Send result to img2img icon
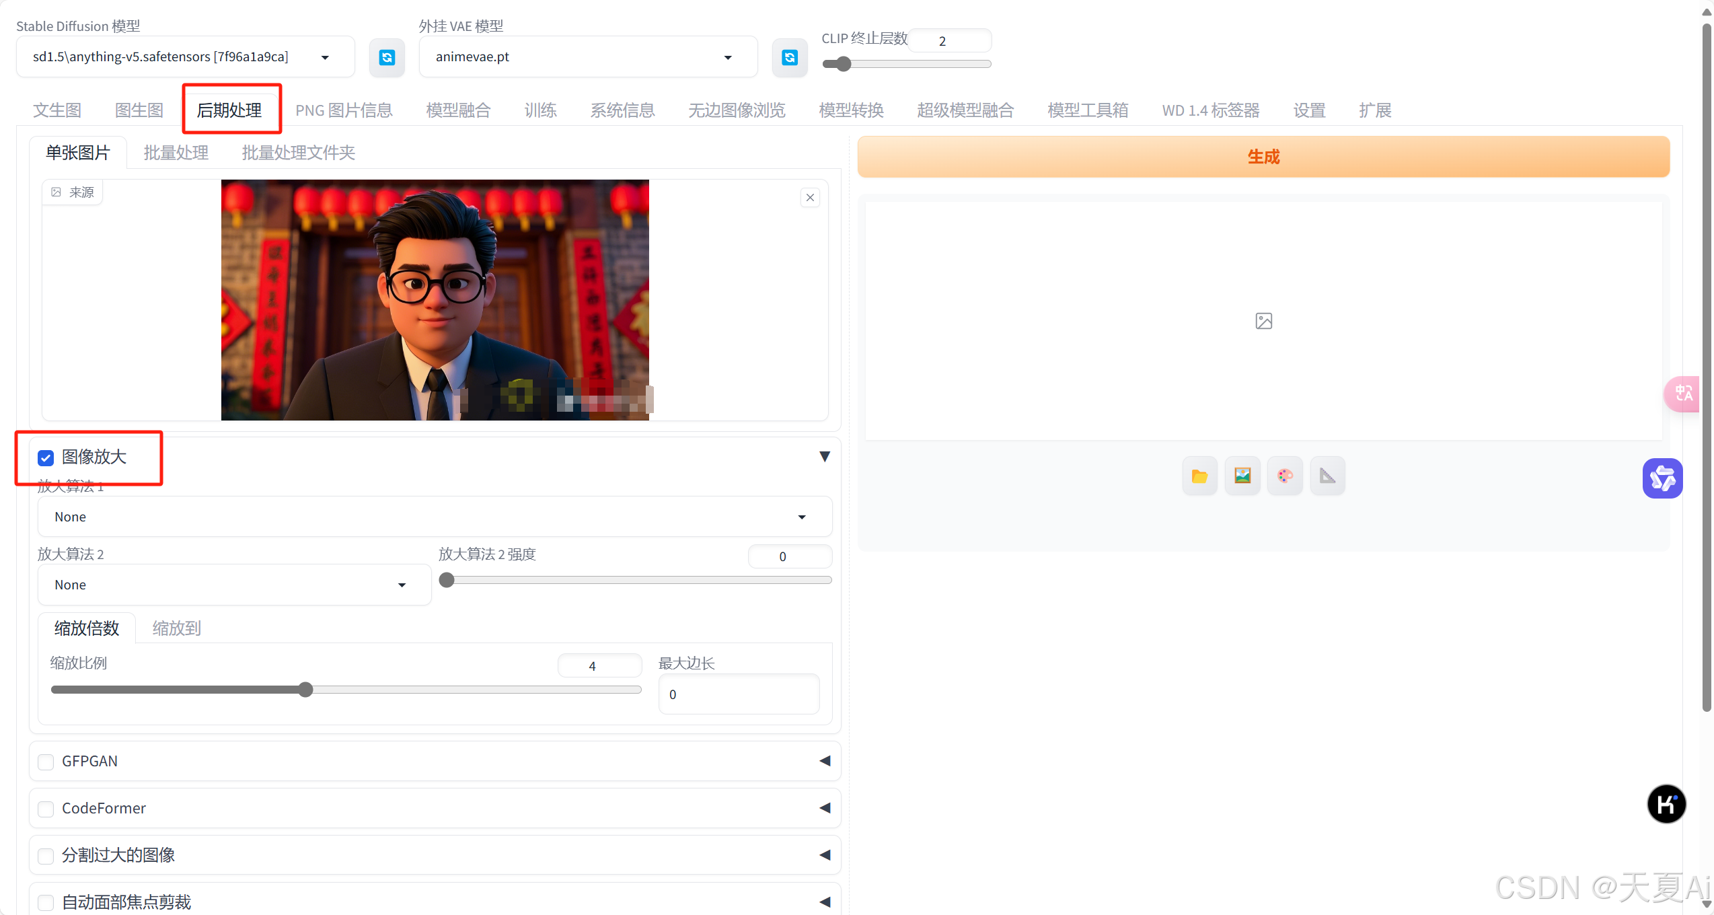 pyautogui.click(x=1242, y=476)
